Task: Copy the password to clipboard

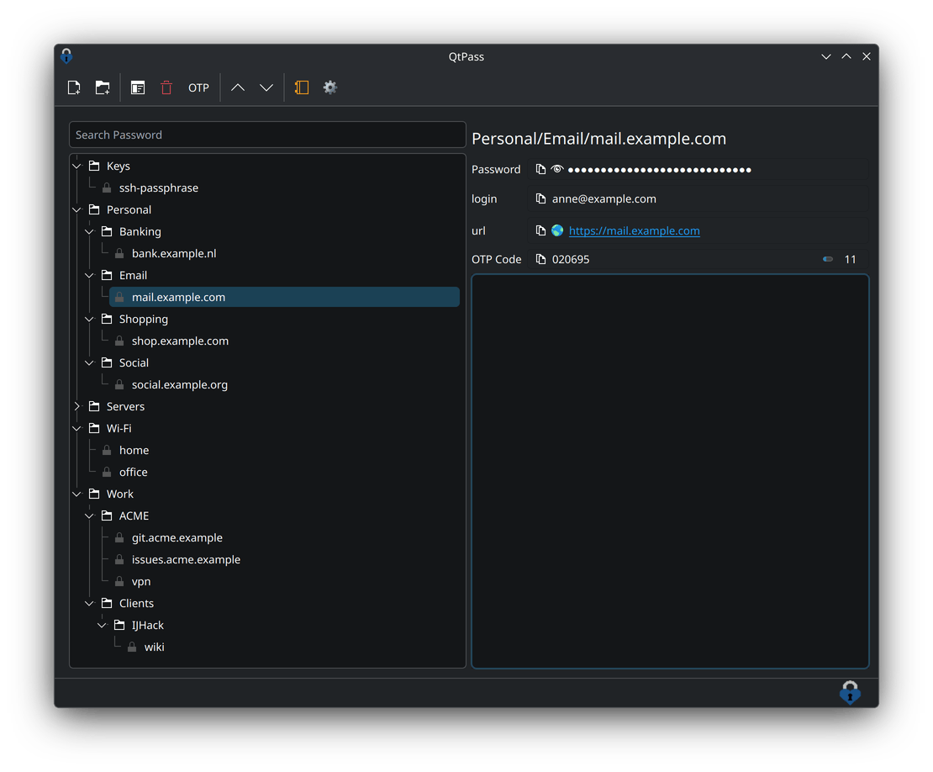Action: point(540,170)
